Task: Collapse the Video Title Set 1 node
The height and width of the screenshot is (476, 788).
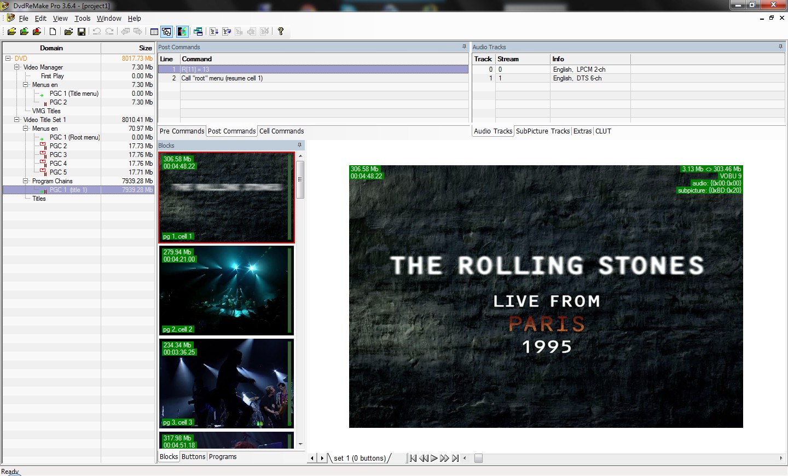Action: click(16, 119)
